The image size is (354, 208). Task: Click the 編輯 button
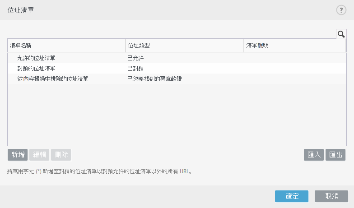click(x=39, y=155)
